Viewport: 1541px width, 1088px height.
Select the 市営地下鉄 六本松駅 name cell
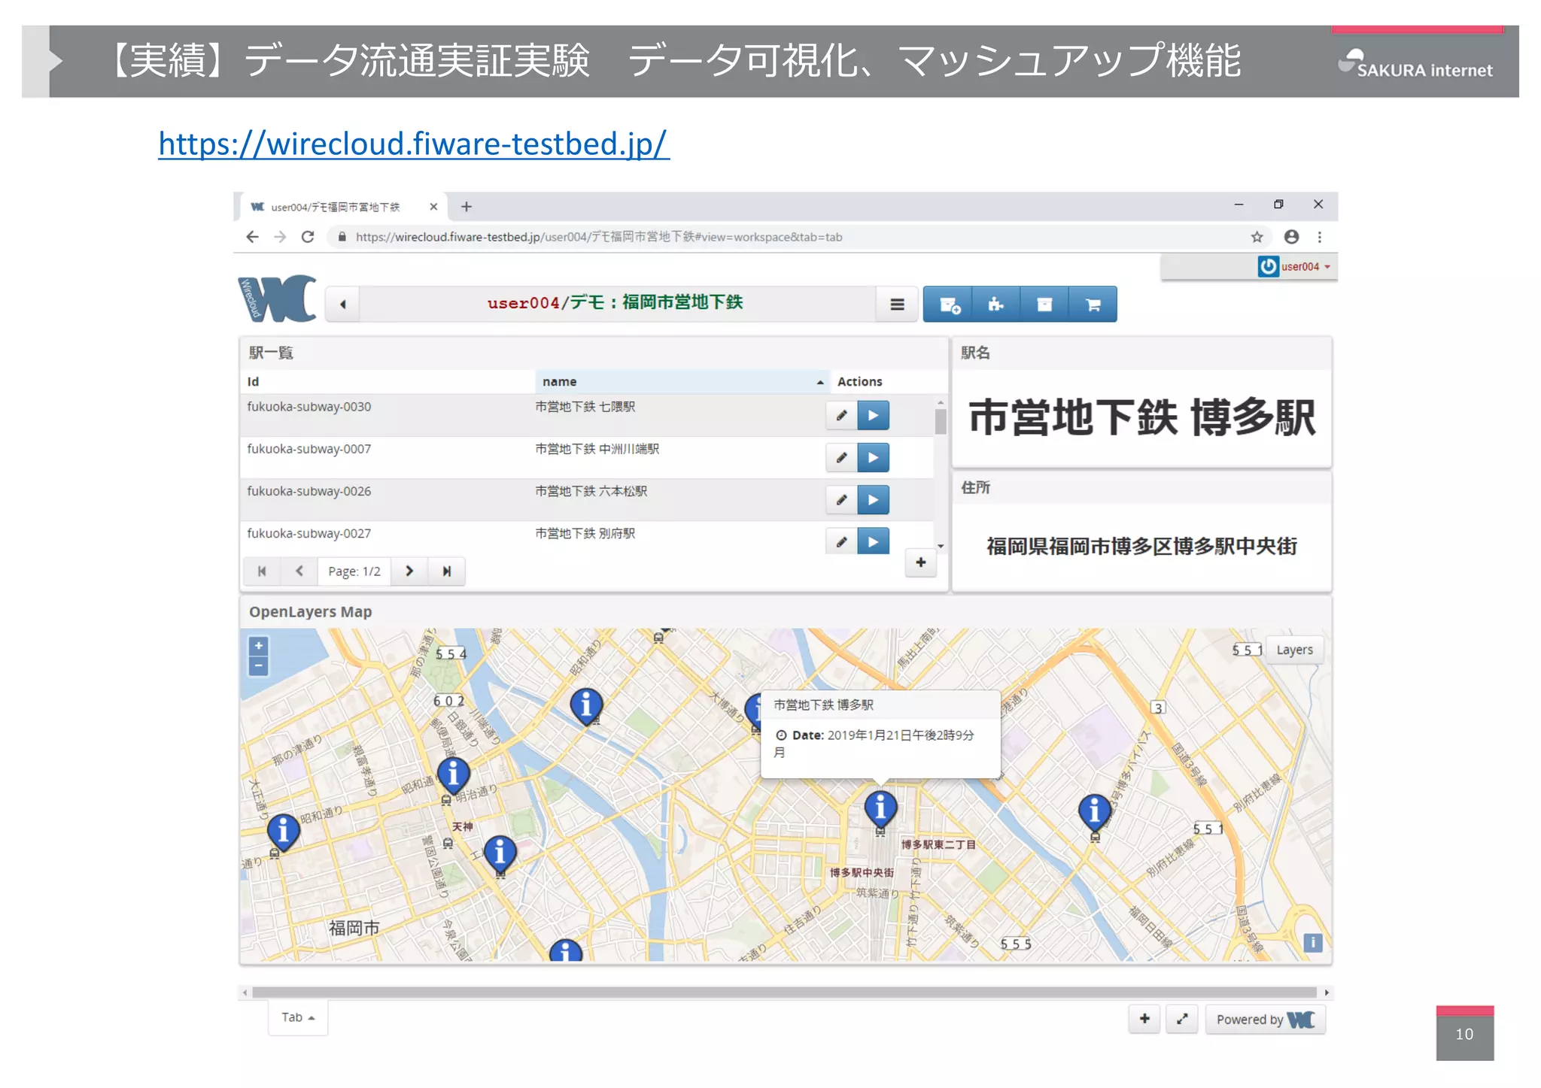point(591,491)
